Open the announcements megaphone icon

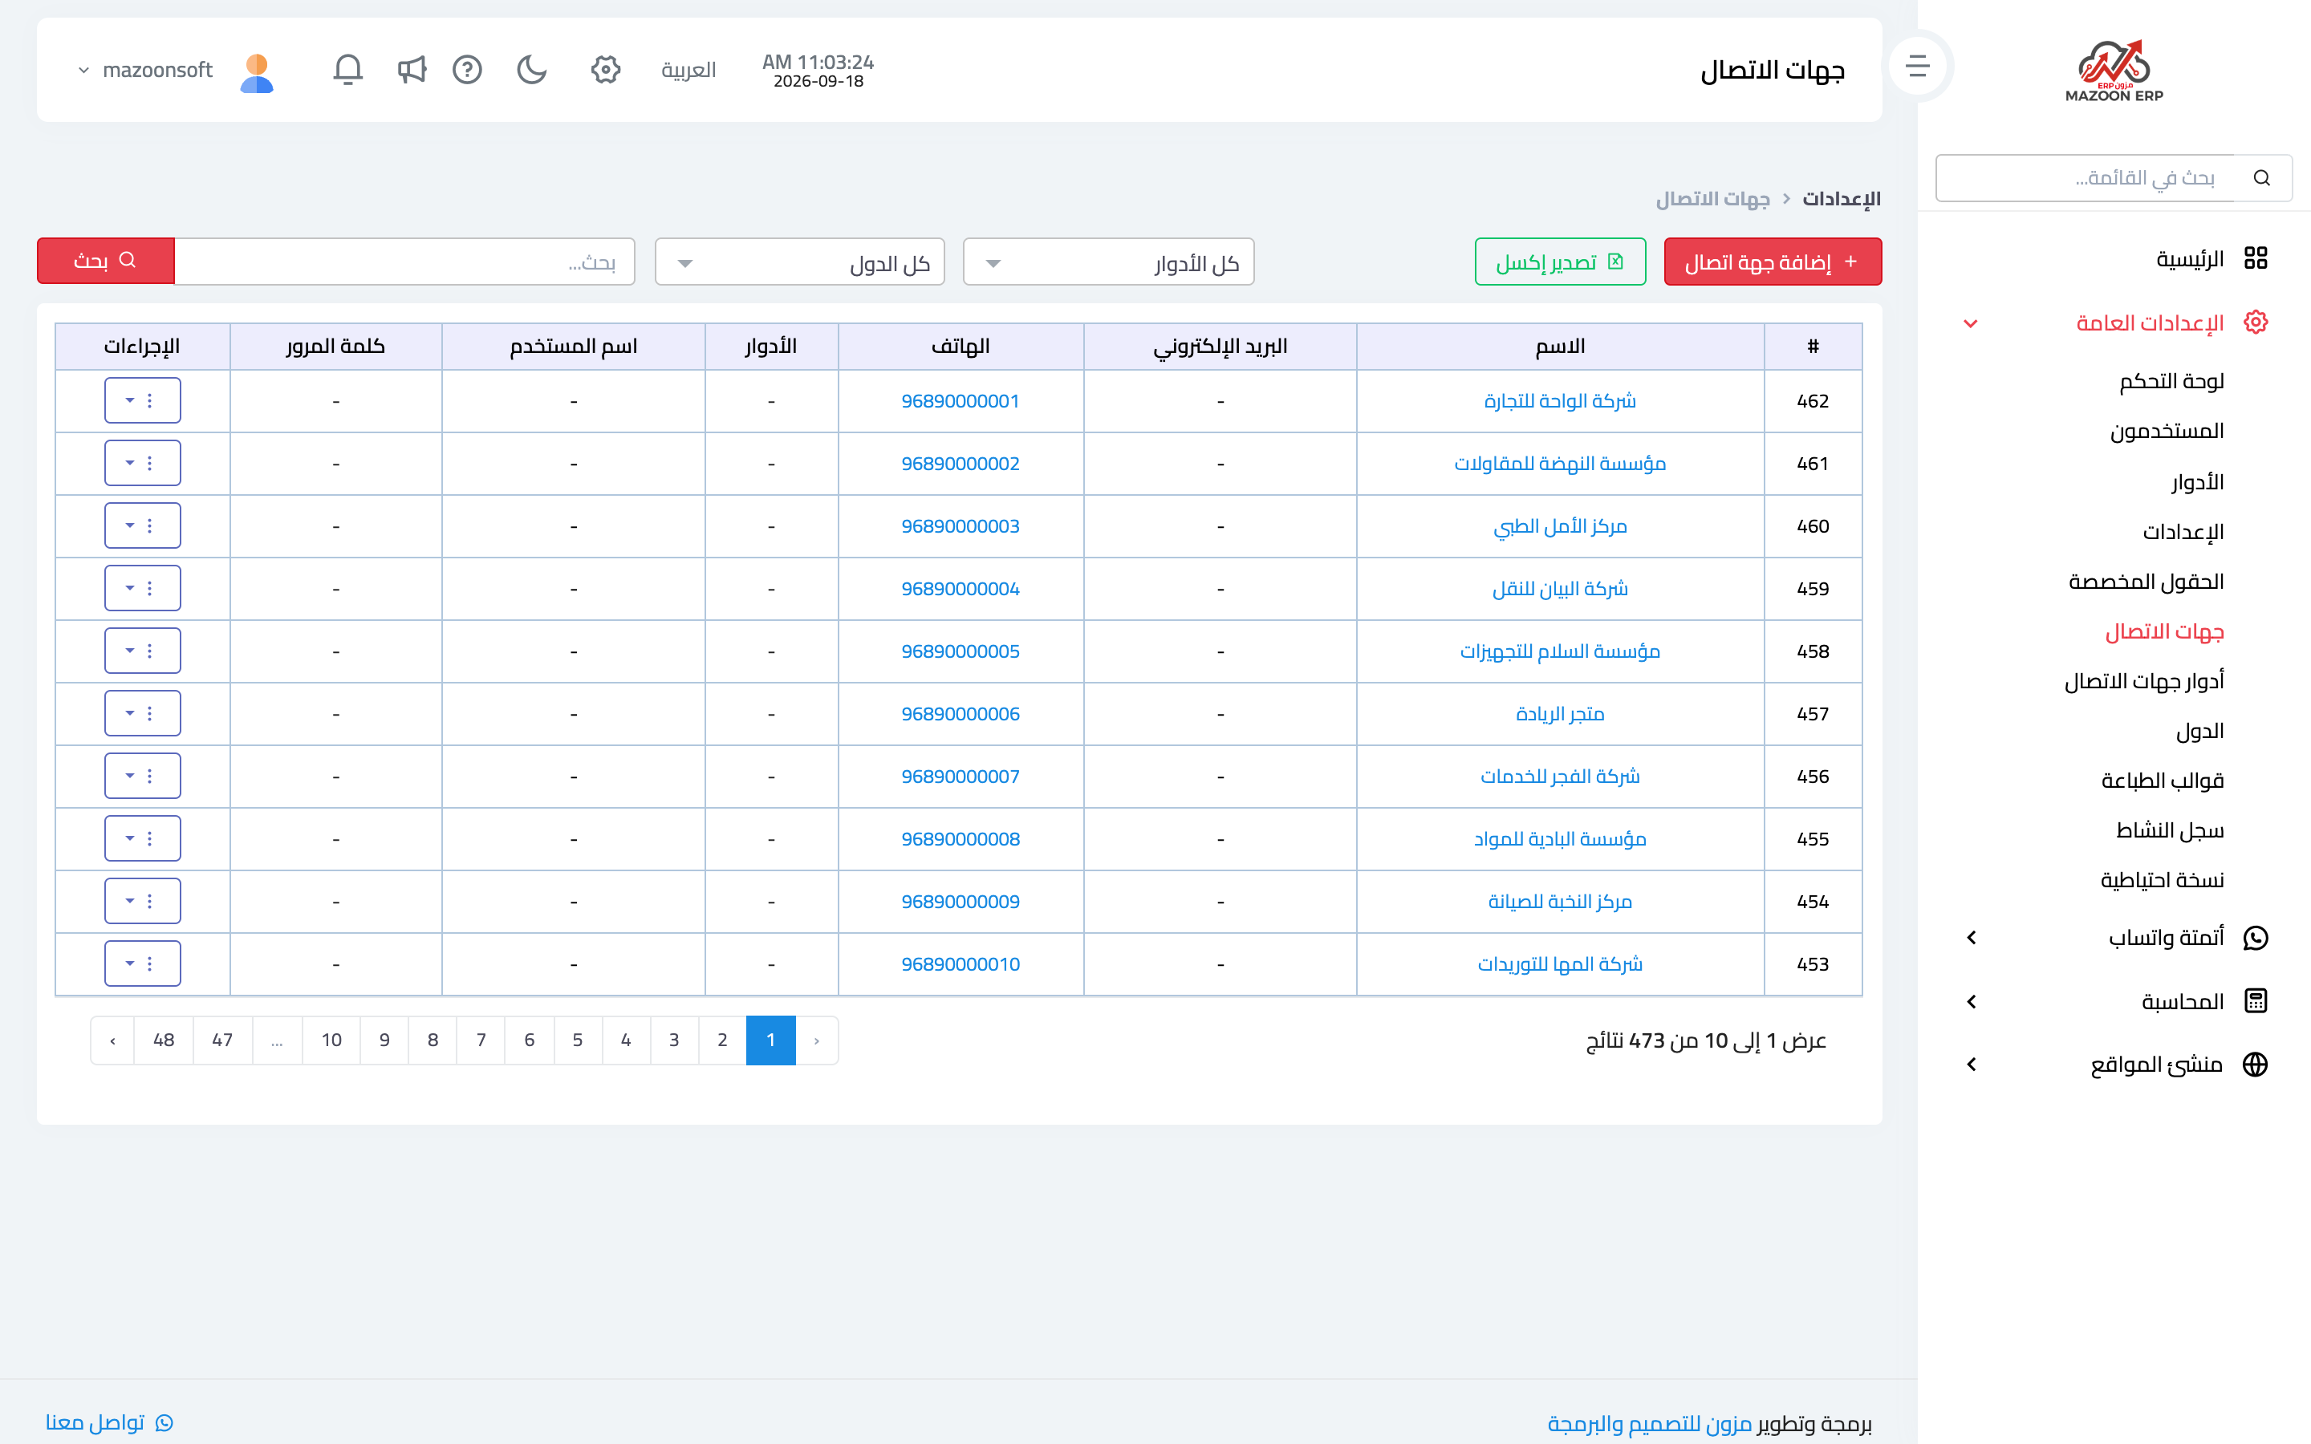click(x=412, y=69)
